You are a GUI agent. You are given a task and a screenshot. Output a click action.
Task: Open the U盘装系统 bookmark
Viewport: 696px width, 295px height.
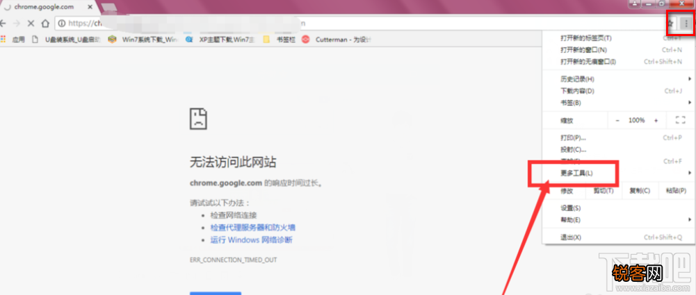coord(67,40)
